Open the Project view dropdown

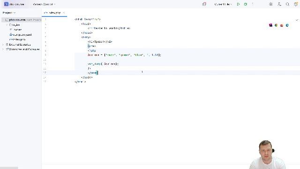pos(9,13)
